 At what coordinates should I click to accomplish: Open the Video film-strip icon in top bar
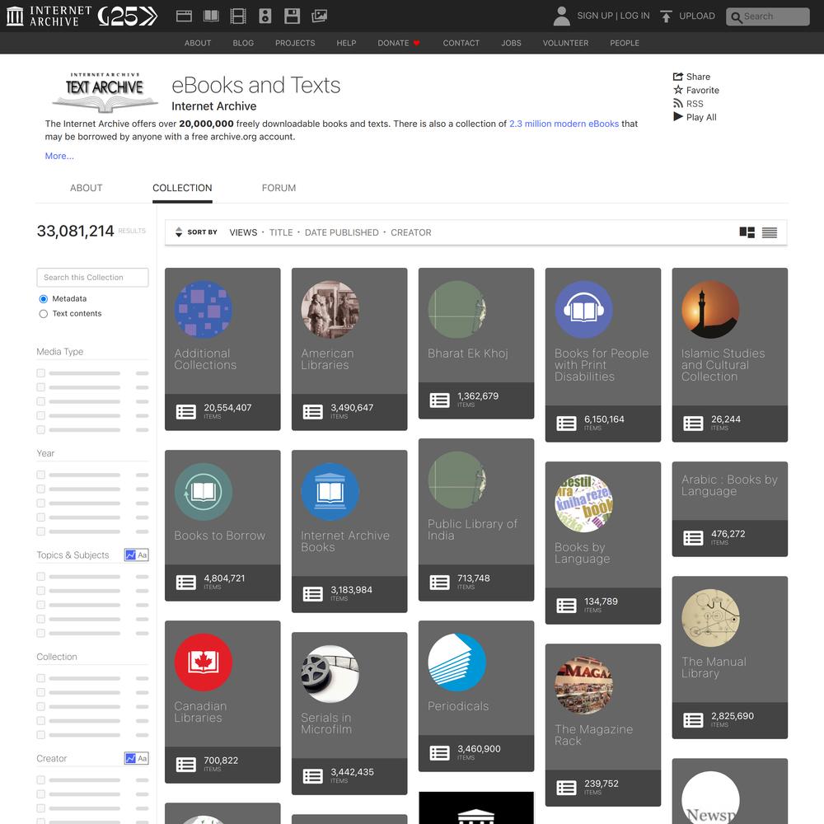click(238, 16)
